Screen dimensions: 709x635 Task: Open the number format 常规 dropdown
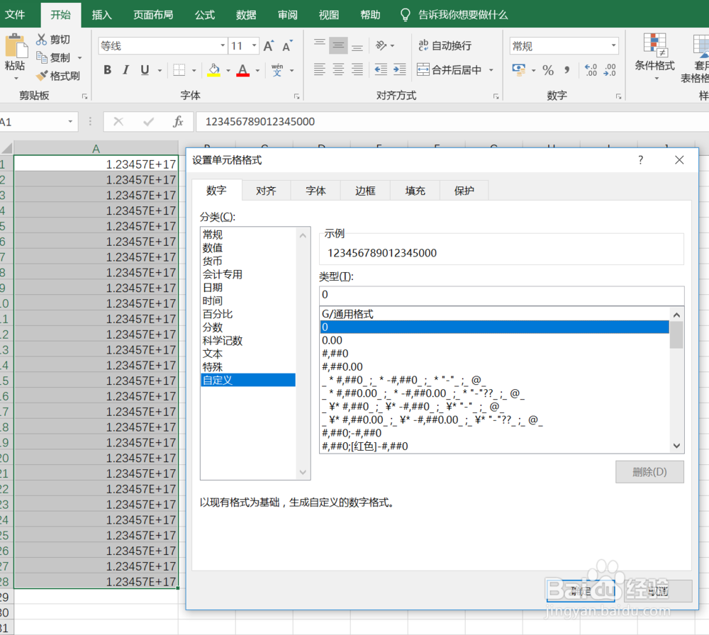pos(614,45)
